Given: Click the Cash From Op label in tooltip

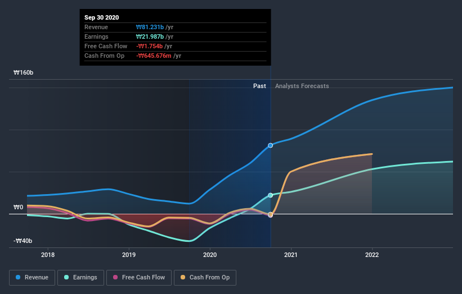Looking at the screenshot, I should click(x=104, y=56).
